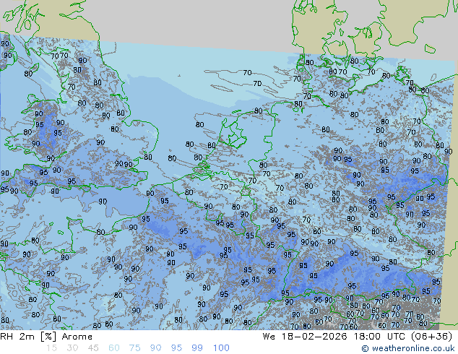
Task: Click the weatheronline.co.uk copyright text
Action: (408, 348)
